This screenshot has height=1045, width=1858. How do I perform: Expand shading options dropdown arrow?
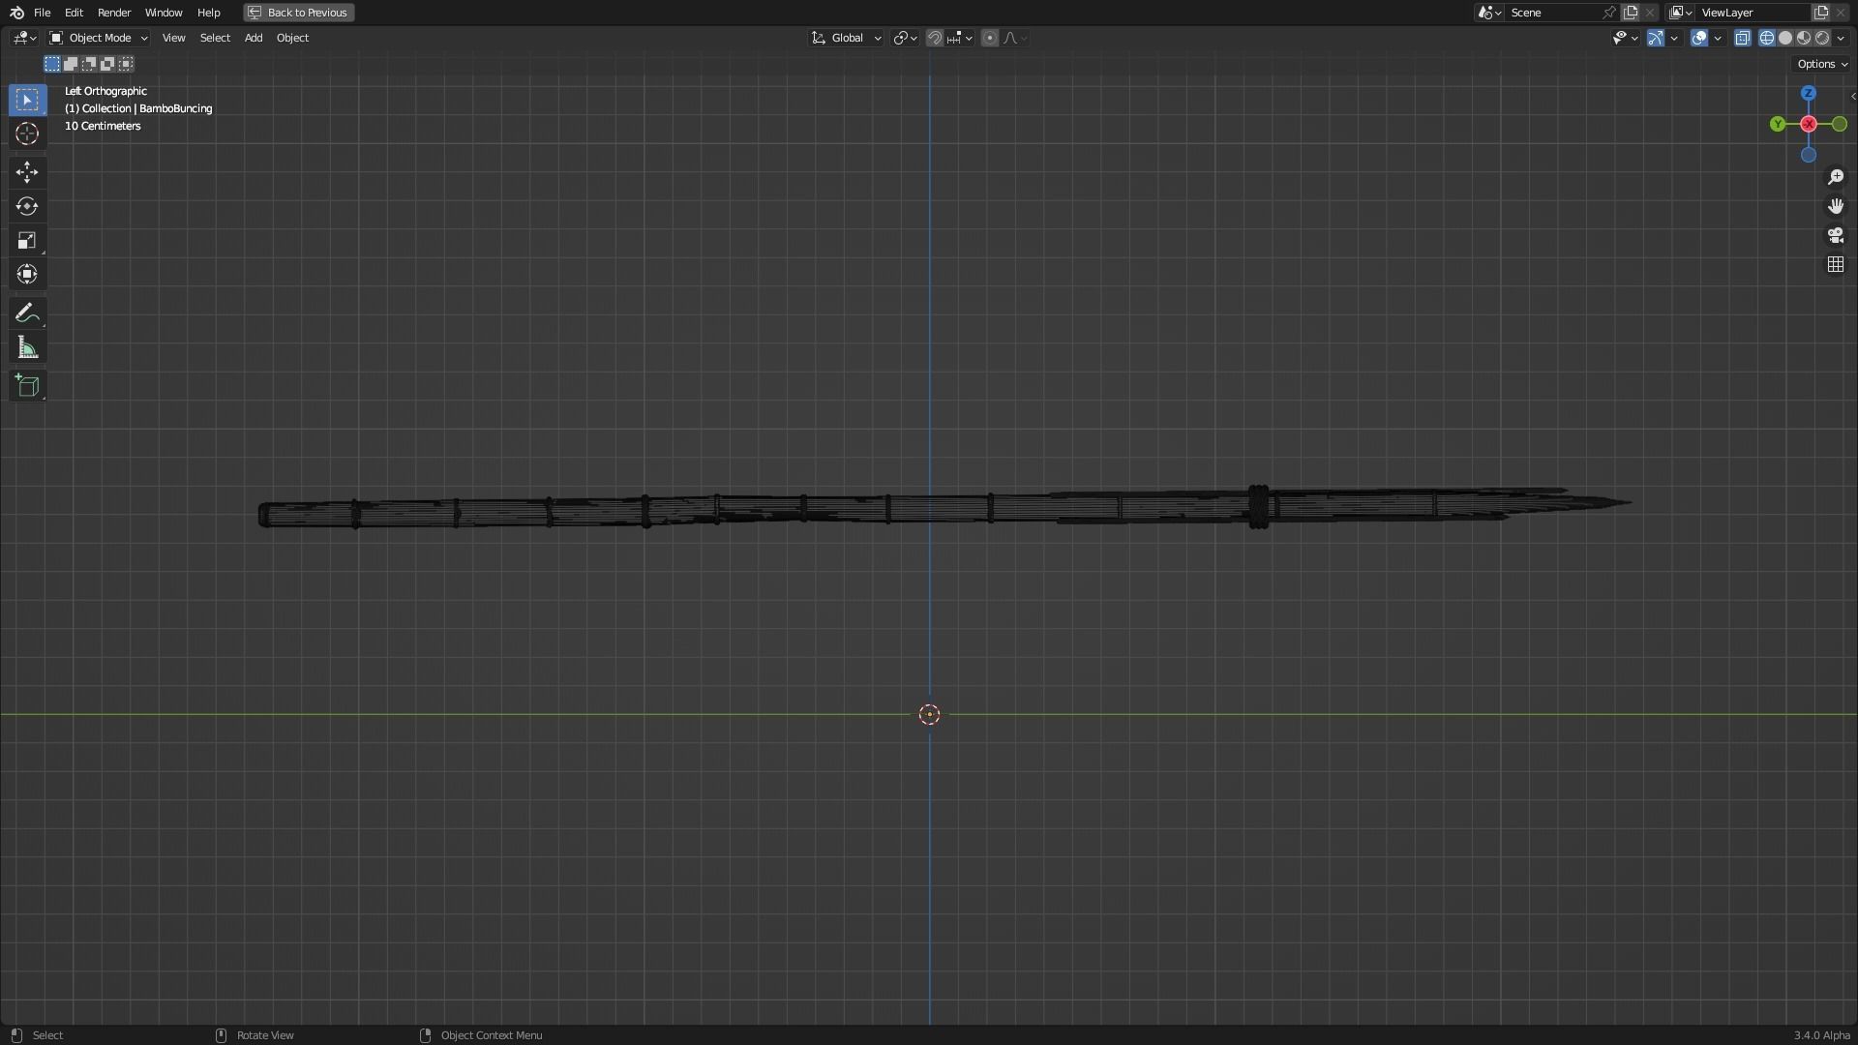pos(1841,38)
